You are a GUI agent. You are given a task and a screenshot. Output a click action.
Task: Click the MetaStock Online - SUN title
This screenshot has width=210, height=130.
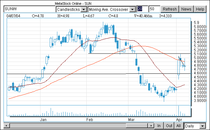73,4
